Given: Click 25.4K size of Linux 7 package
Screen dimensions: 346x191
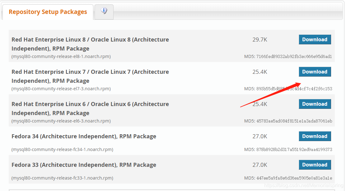Looking at the screenshot, I should (x=260, y=72).
